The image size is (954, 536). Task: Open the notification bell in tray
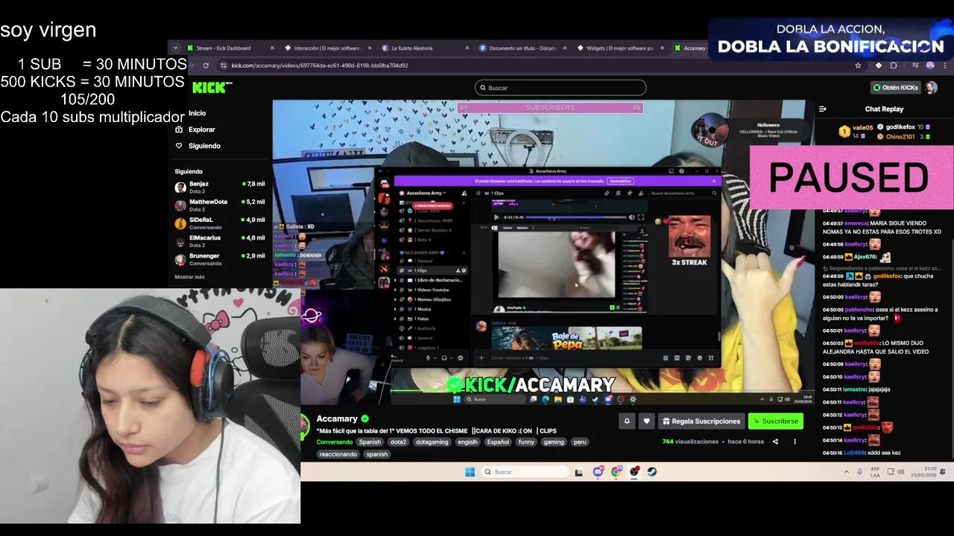[943, 472]
